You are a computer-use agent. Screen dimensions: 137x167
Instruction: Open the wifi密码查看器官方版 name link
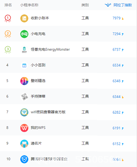[x=48, y=112]
